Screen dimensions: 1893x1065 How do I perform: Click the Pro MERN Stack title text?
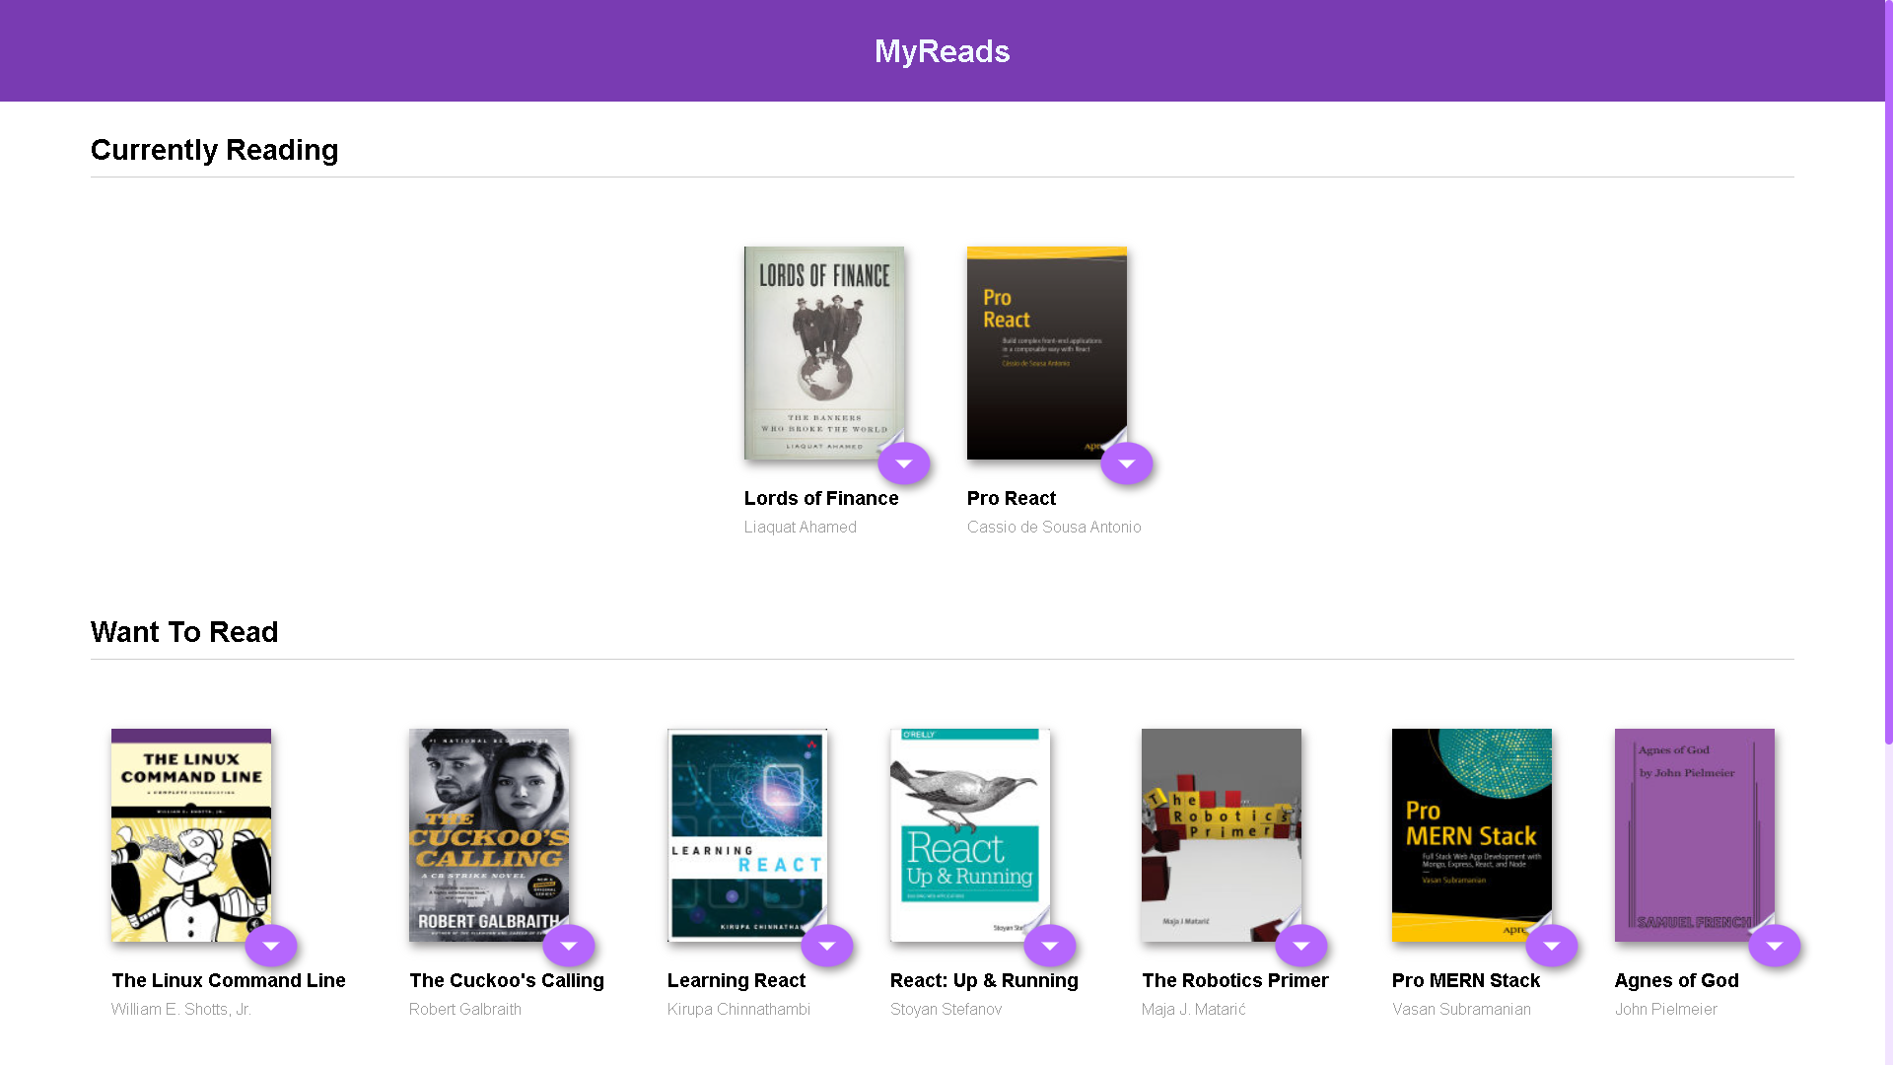(1465, 980)
